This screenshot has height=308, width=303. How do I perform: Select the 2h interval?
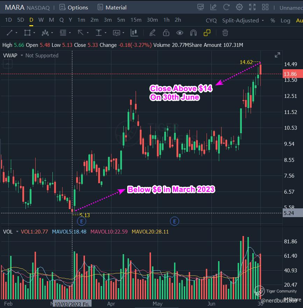[178, 20]
